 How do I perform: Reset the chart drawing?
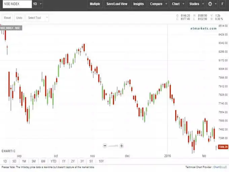click(x=7, y=18)
